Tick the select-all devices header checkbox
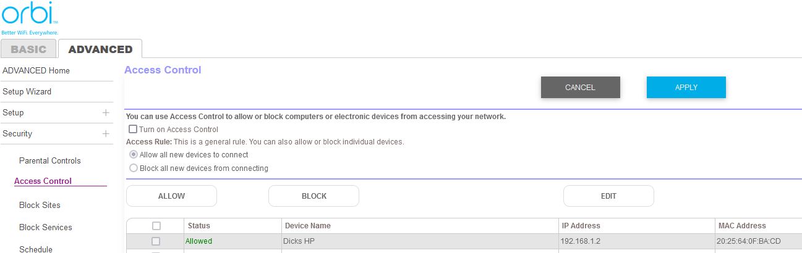Viewport: 802px width, 253px height. coord(156,226)
